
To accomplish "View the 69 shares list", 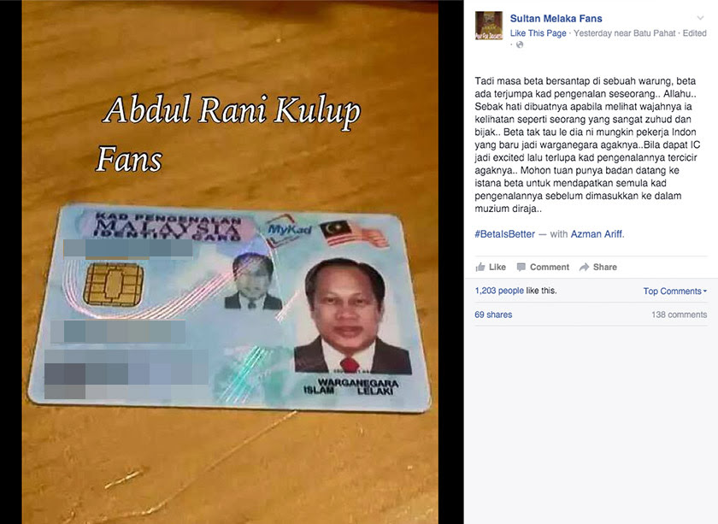I will coord(493,315).
